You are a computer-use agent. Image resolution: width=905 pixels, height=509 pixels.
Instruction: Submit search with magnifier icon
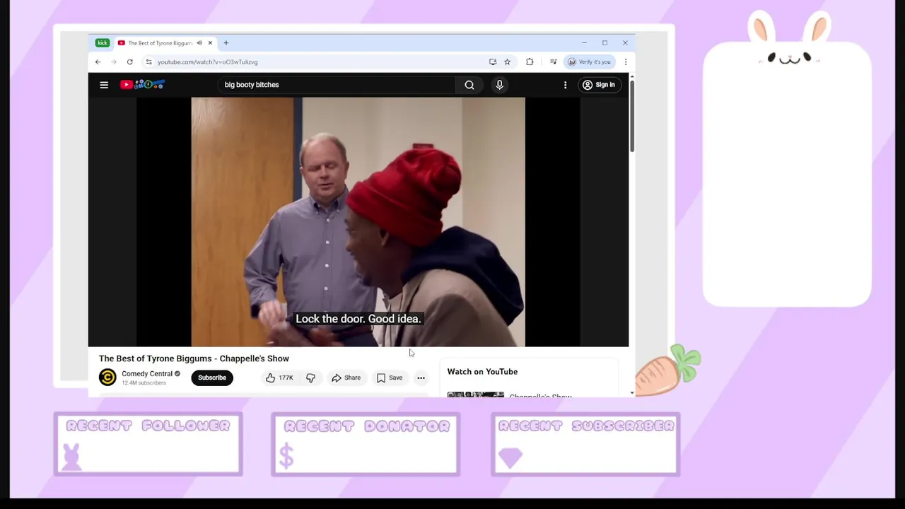coord(469,85)
